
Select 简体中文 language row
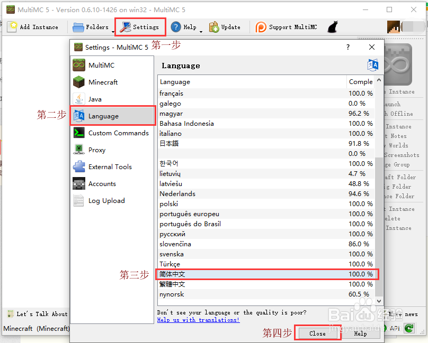pyautogui.click(x=266, y=274)
